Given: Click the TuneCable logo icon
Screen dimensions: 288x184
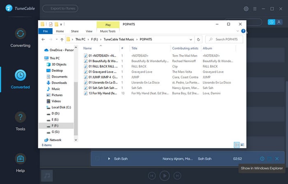Looking at the screenshot, I should click(9, 8).
